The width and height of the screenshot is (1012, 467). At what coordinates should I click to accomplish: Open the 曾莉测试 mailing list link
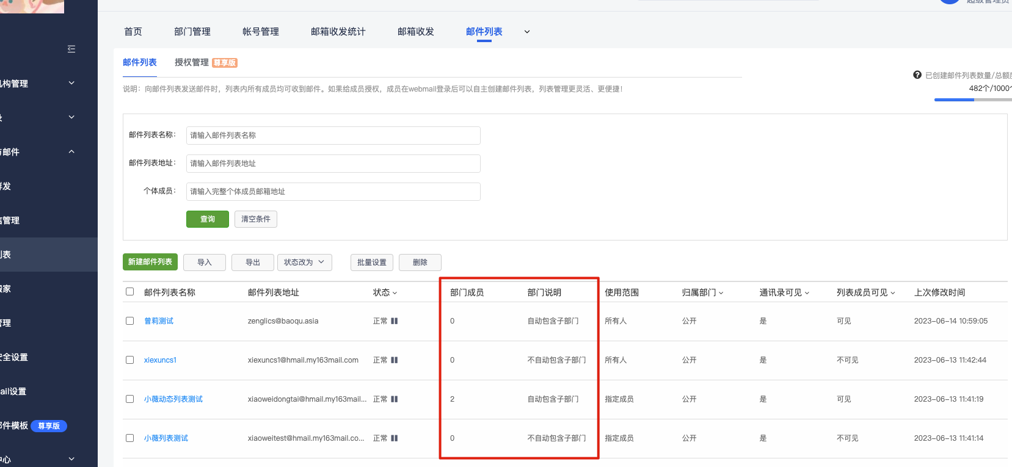click(159, 321)
